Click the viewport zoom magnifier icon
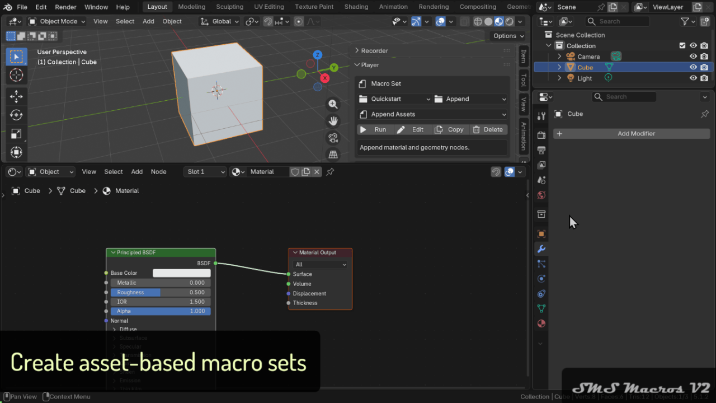This screenshot has height=403, width=716. click(x=333, y=104)
